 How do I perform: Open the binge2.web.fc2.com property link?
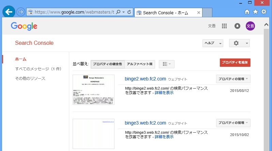[x=145, y=79]
